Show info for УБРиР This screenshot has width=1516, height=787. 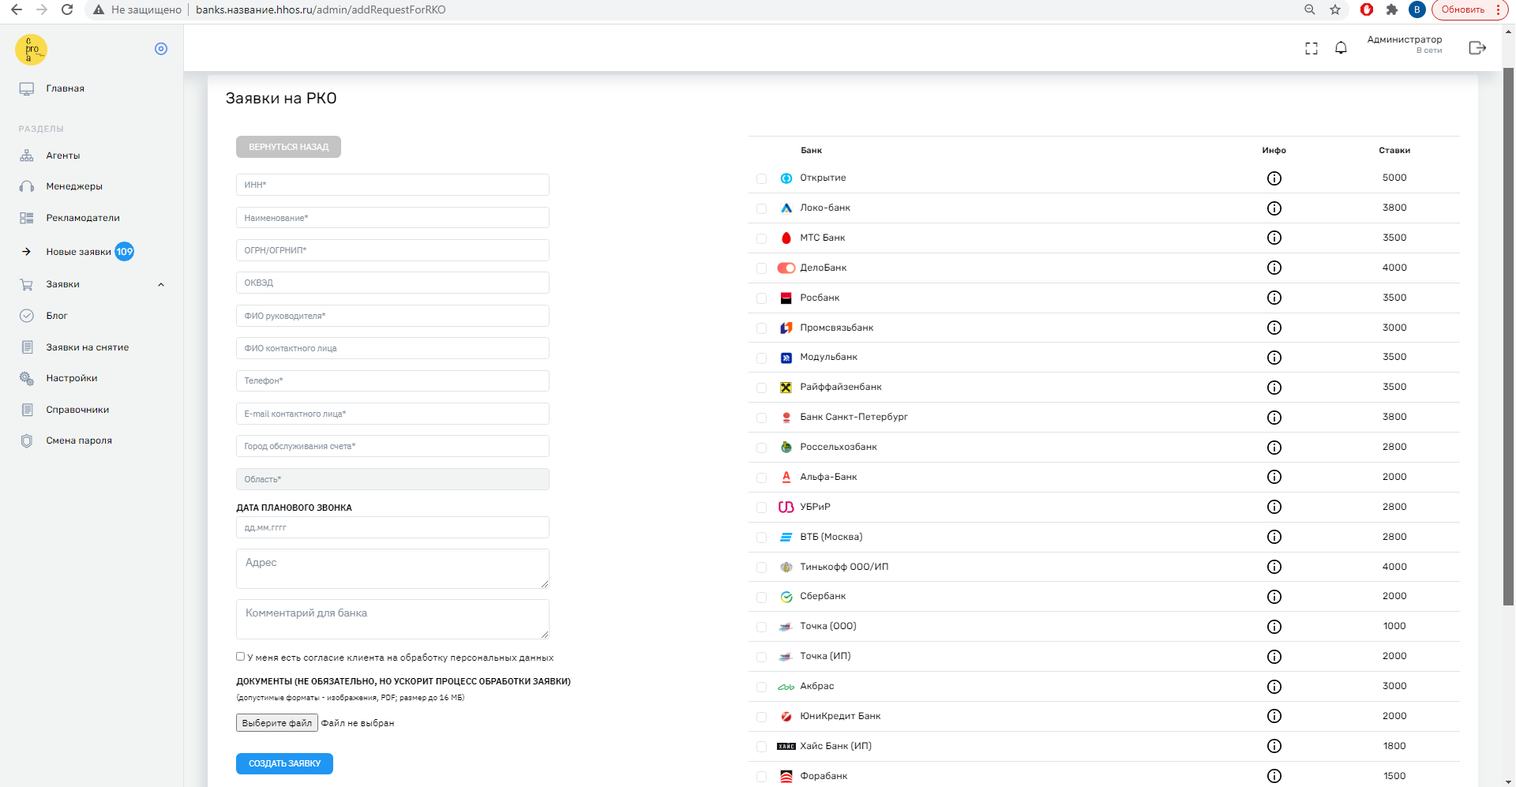(x=1274, y=507)
